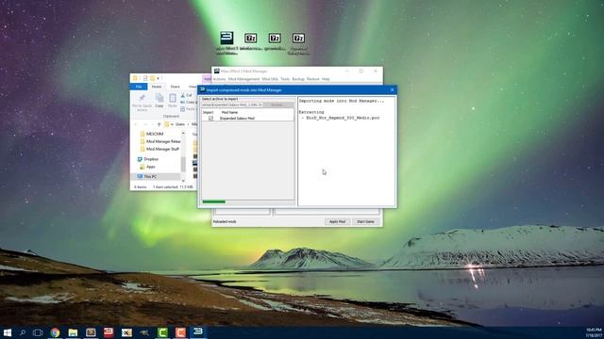This screenshot has height=339, width=604.
Task: Click Import column header
Action: pos(208,113)
